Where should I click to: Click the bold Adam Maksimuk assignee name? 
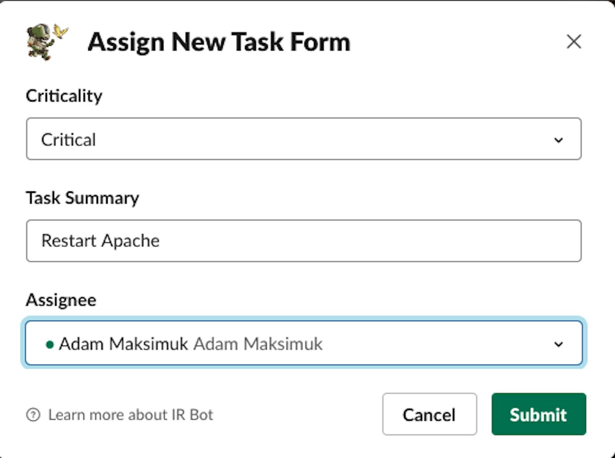point(123,344)
